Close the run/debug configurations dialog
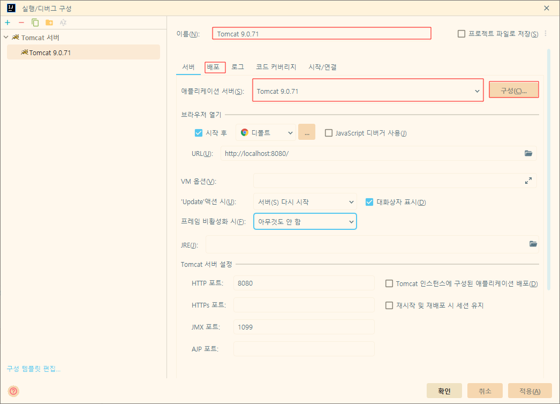The width and height of the screenshot is (560, 404). 547,8
